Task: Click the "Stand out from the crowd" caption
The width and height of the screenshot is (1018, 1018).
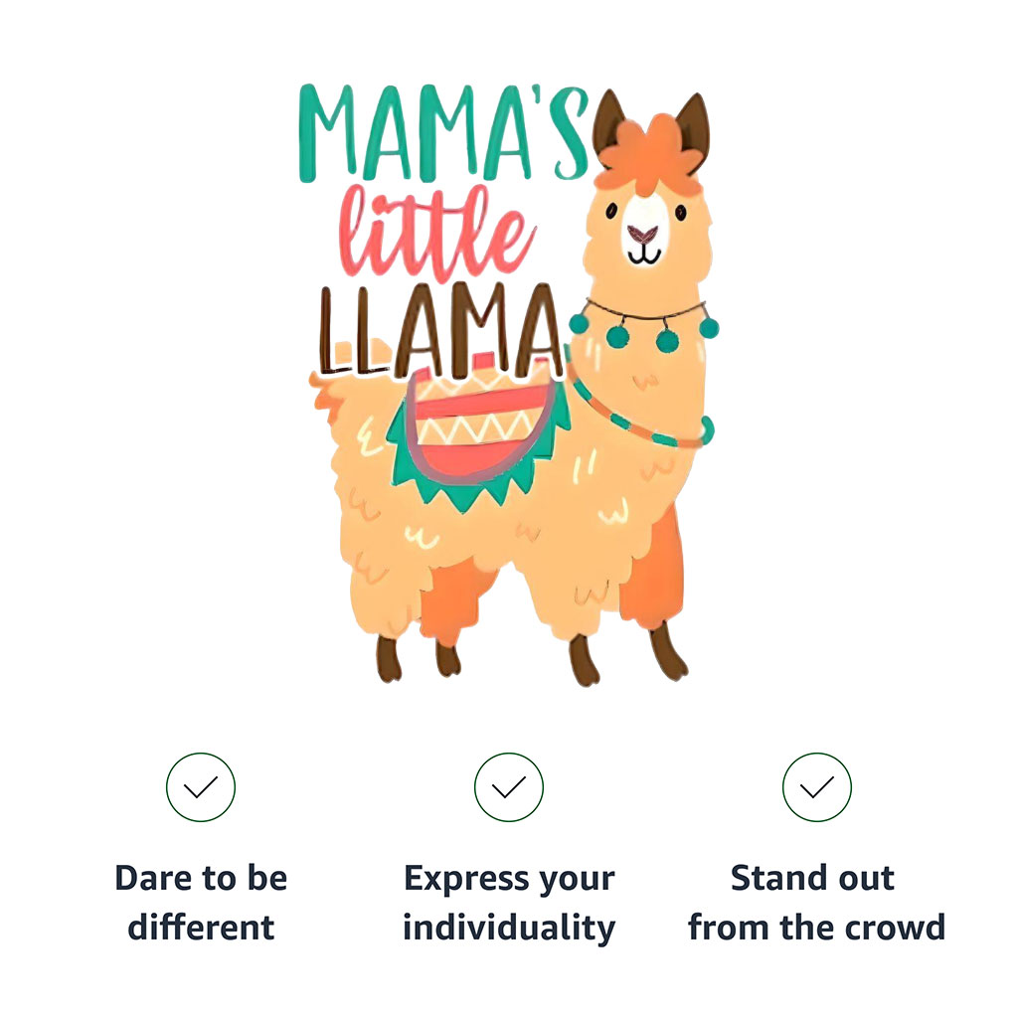Action: pyautogui.click(x=817, y=903)
